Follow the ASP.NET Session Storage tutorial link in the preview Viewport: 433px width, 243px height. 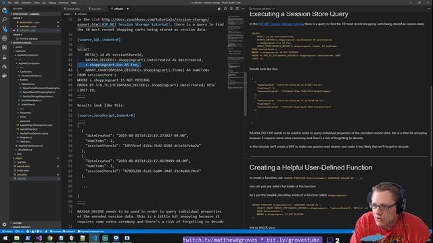point(281,24)
